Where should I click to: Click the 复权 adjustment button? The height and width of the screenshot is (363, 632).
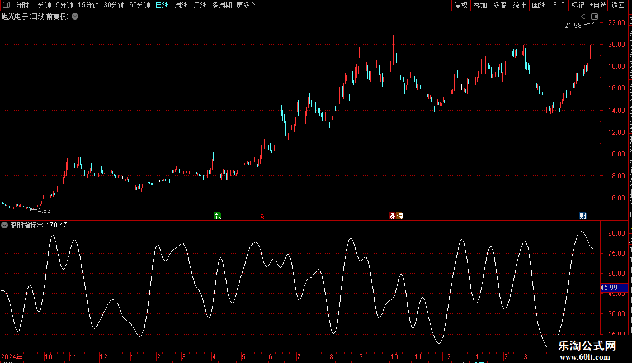pos(461,5)
